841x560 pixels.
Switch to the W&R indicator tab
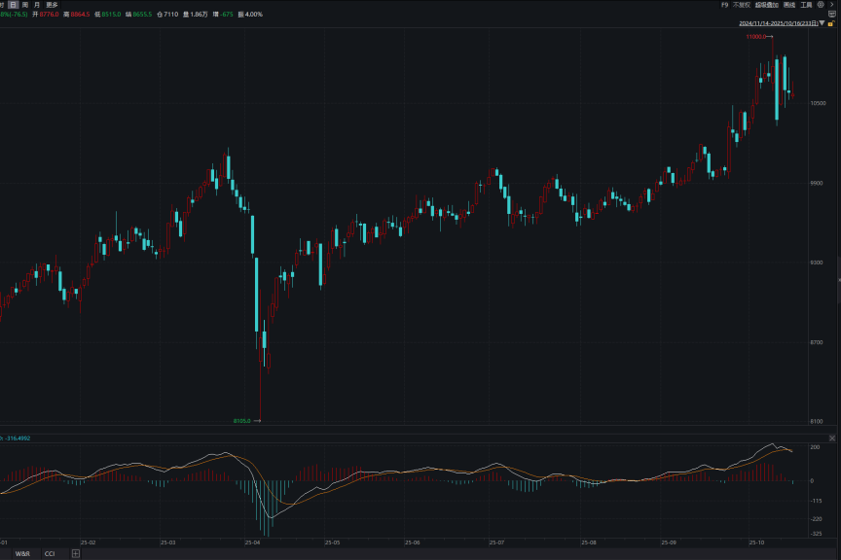coord(22,553)
